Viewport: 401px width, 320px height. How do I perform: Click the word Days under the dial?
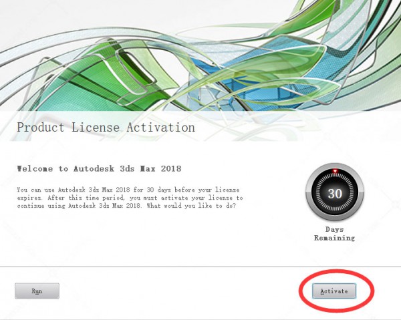pyautogui.click(x=335, y=229)
